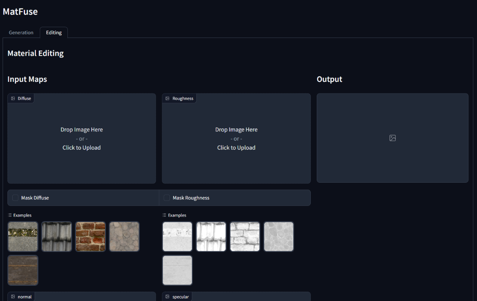Click the MatFuse title

coord(20,12)
